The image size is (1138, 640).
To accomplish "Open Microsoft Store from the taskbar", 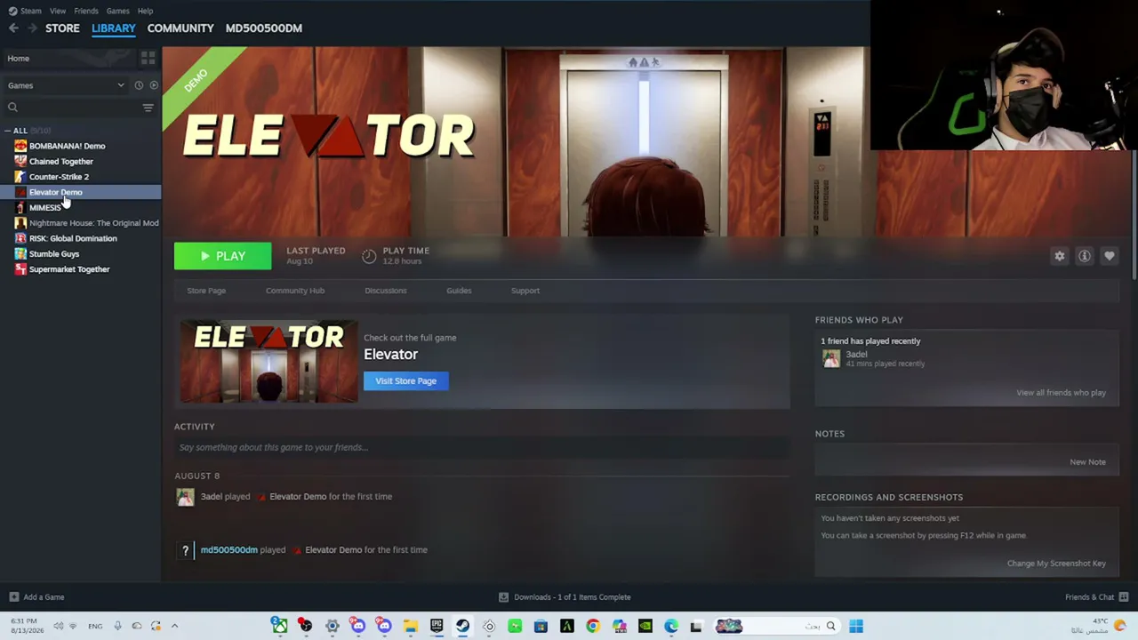I will click(x=541, y=626).
